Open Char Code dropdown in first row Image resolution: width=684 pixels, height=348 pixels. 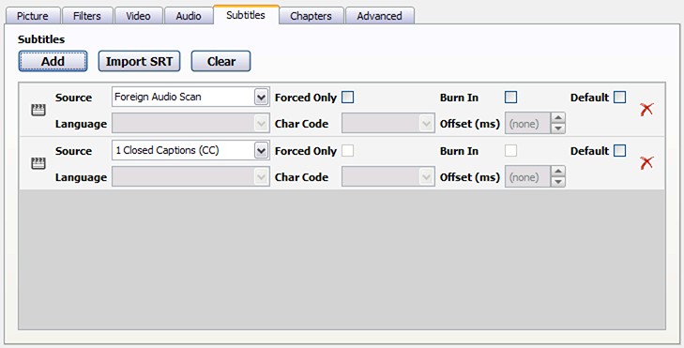tap(388, 124)
